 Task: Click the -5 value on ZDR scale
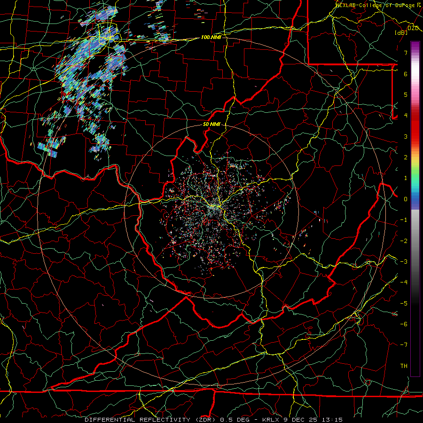[404, 304]
